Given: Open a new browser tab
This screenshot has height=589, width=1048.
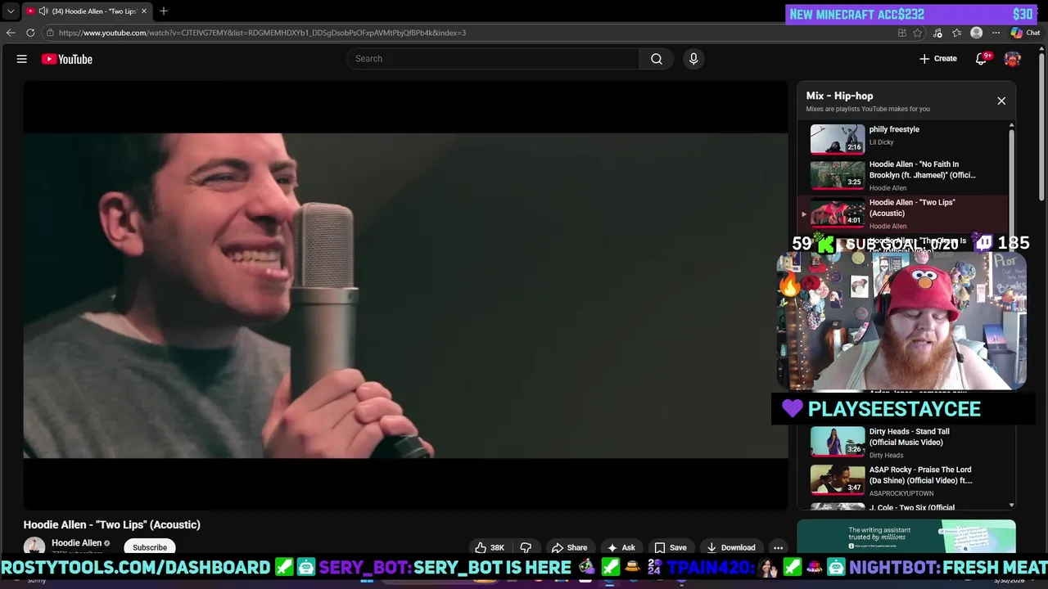Looking at the screenshot, I should coord(164,11).
